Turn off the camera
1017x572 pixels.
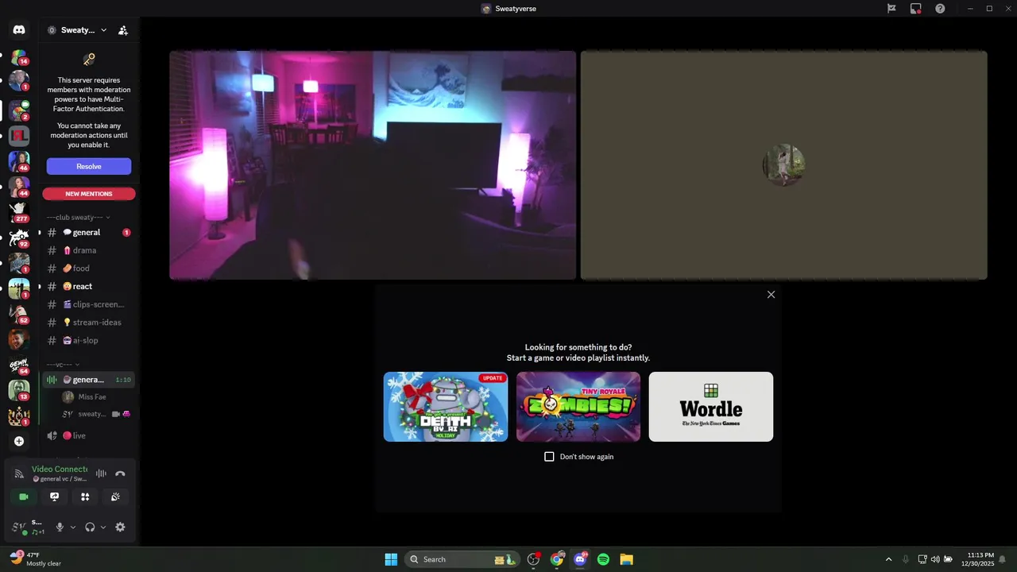[x=23, y=497]
